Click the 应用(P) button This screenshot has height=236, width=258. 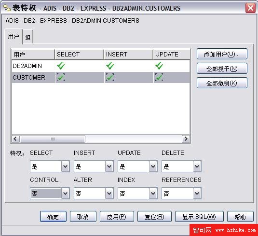[117, 217]
